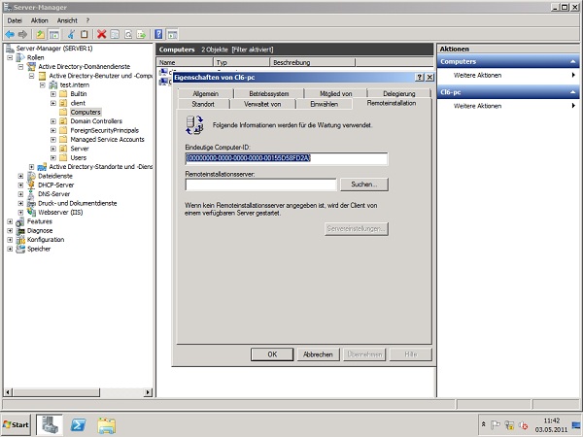Select the Konfiguration node in the tree
The width and height of the screenshot is (583, 437).
coord(46,239)
